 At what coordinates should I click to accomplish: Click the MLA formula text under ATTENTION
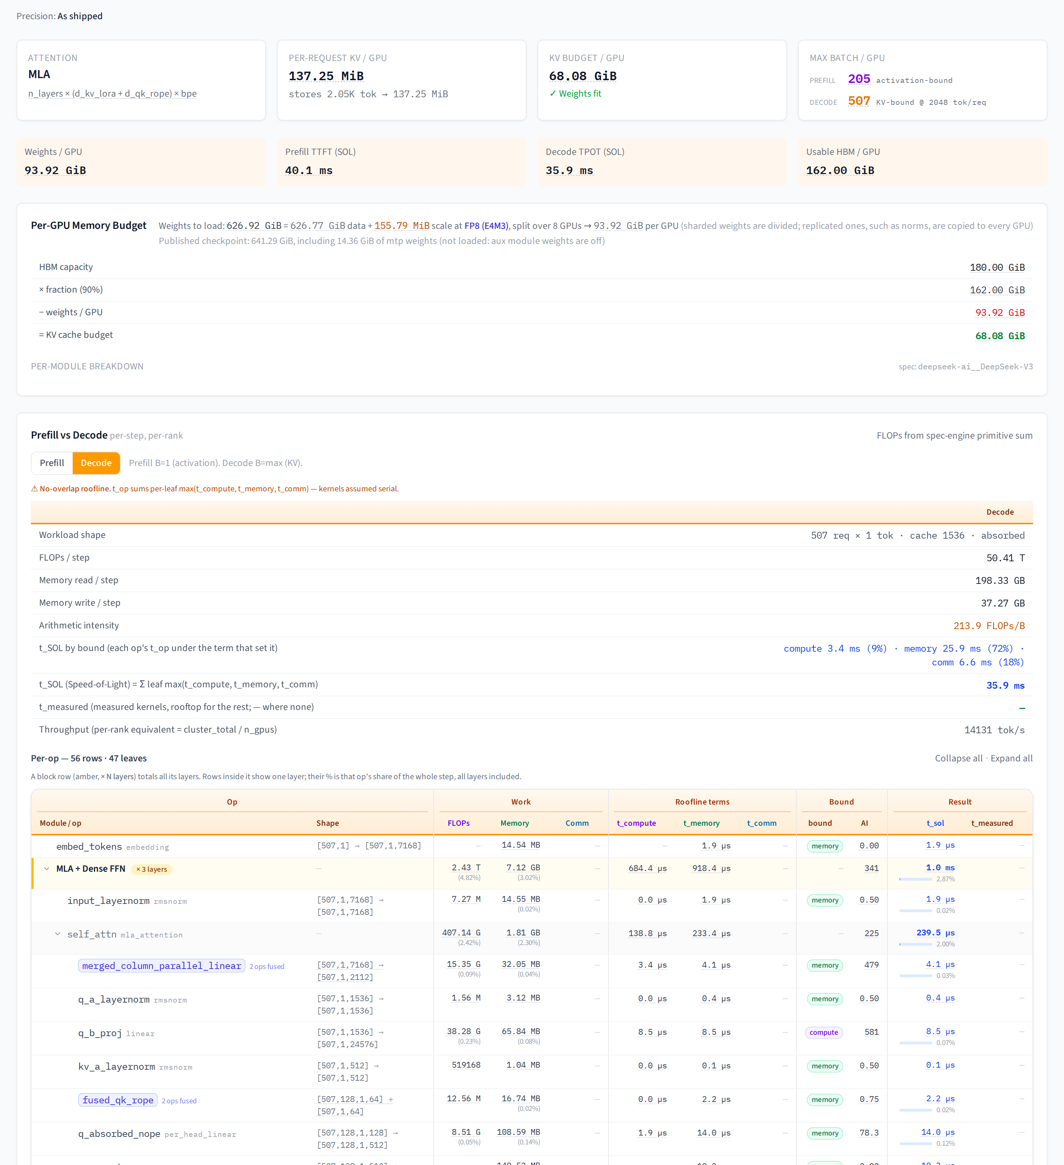(x=112, y=94)
